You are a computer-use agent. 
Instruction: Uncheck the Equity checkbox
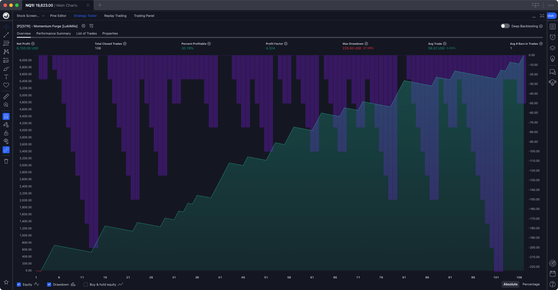tap(19, 284)
